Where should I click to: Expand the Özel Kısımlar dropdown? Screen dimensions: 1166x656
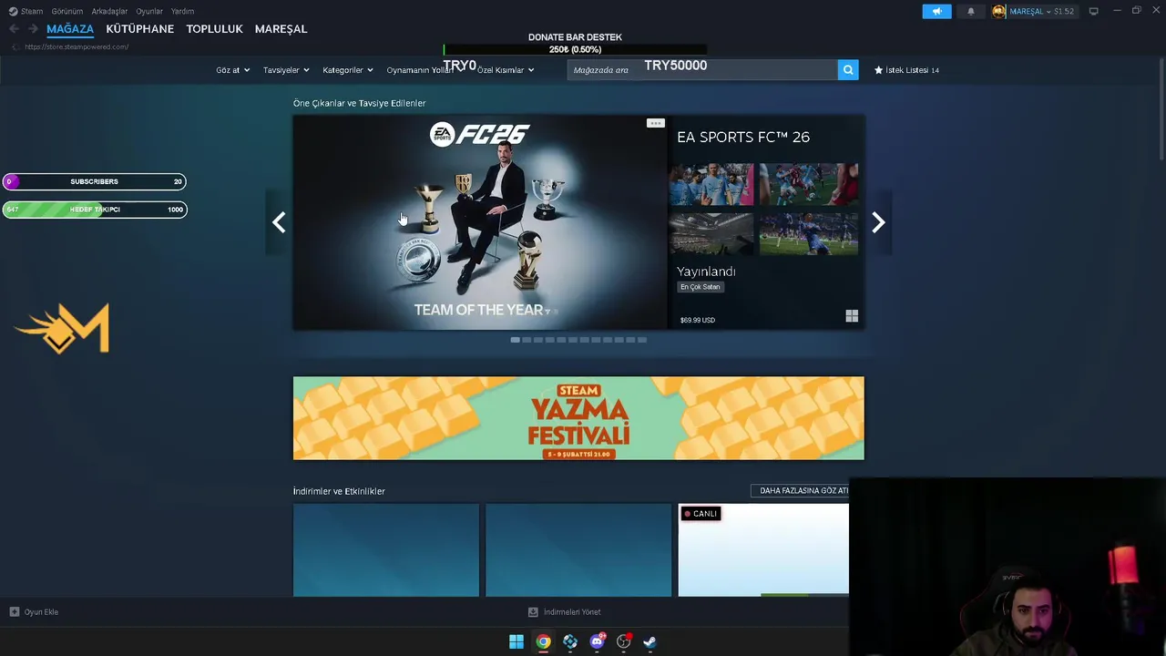506,70
